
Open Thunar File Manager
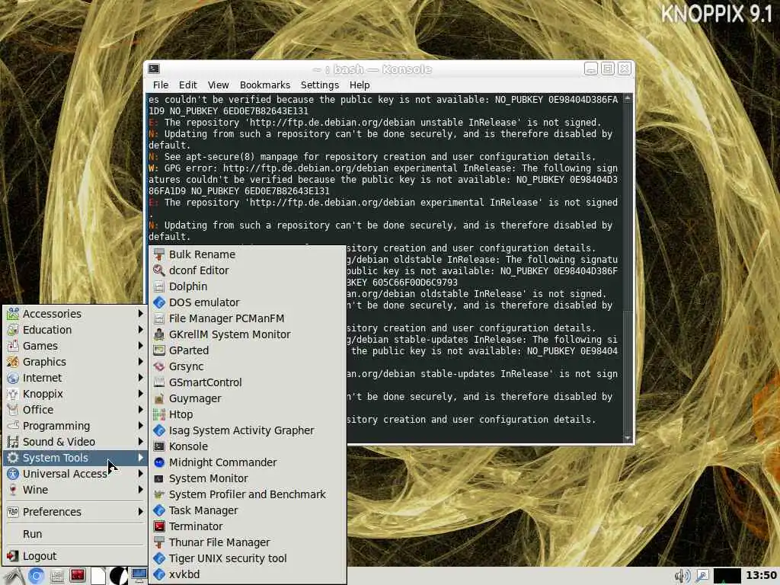pos(248,542)
